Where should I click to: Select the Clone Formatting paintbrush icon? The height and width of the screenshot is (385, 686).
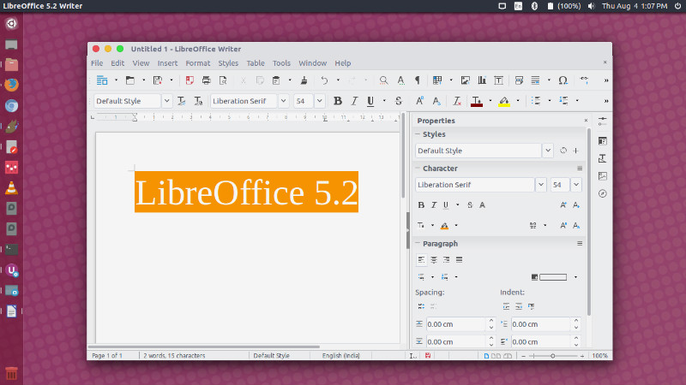tap(304, 80)
